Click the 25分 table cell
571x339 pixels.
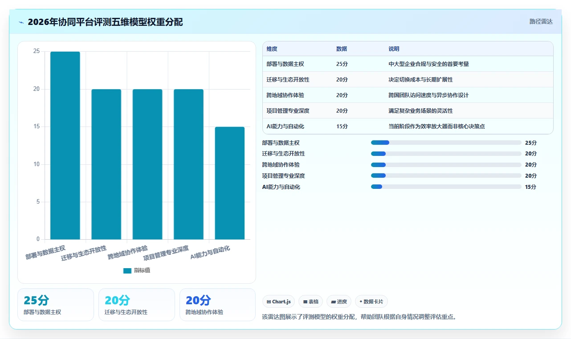(x=342, y=64)
